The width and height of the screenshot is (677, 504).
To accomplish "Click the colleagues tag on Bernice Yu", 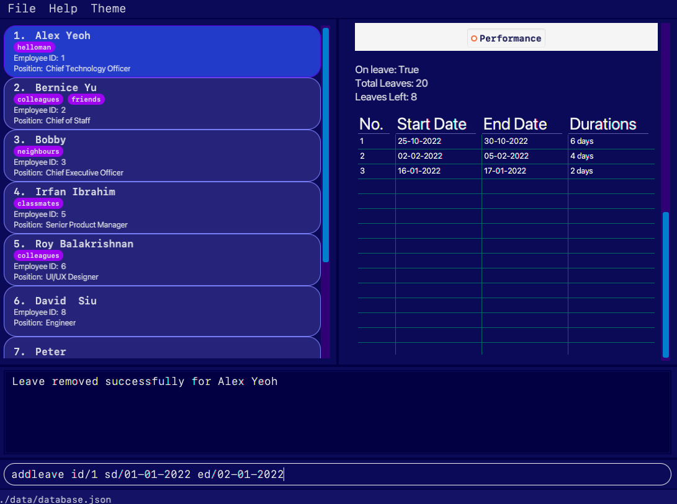I will [38, 99].
